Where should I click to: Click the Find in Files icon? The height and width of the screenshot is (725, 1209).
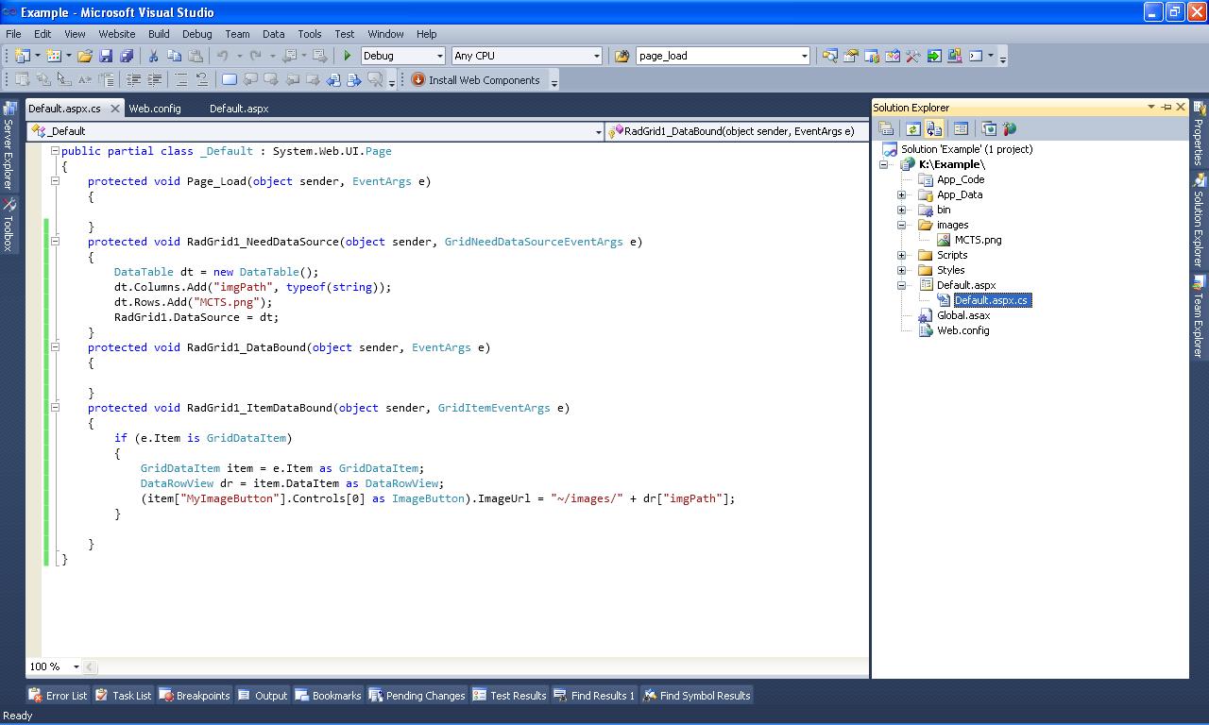tap(622, 56)
